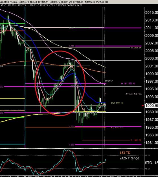Viewport: 158px width, 177px height.
Task: Click the .500 Fibonacci level label
Action: (x=73, y=87)
